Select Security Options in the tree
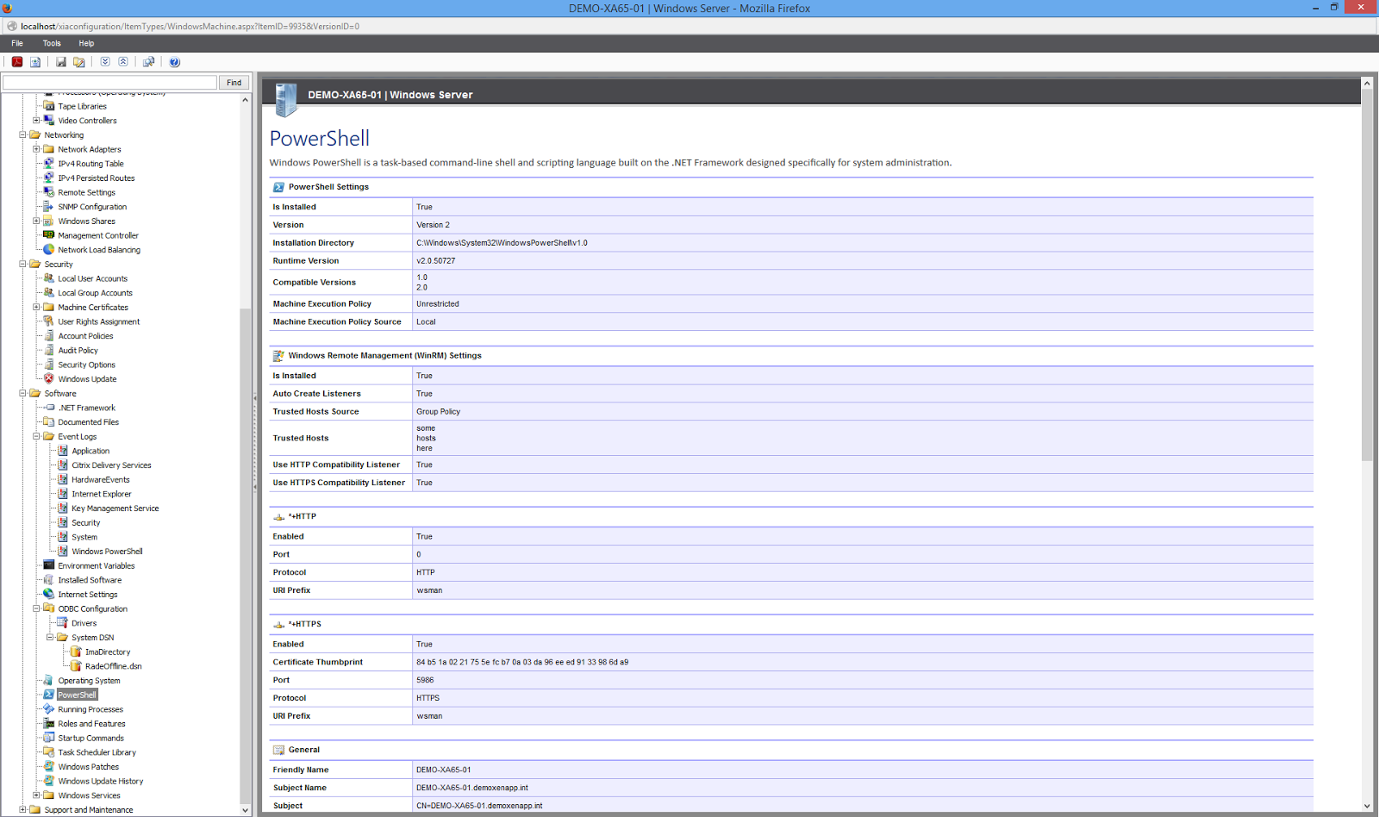Image resolution: width=1379 pixels, height=817 pixels. (86, 365)
